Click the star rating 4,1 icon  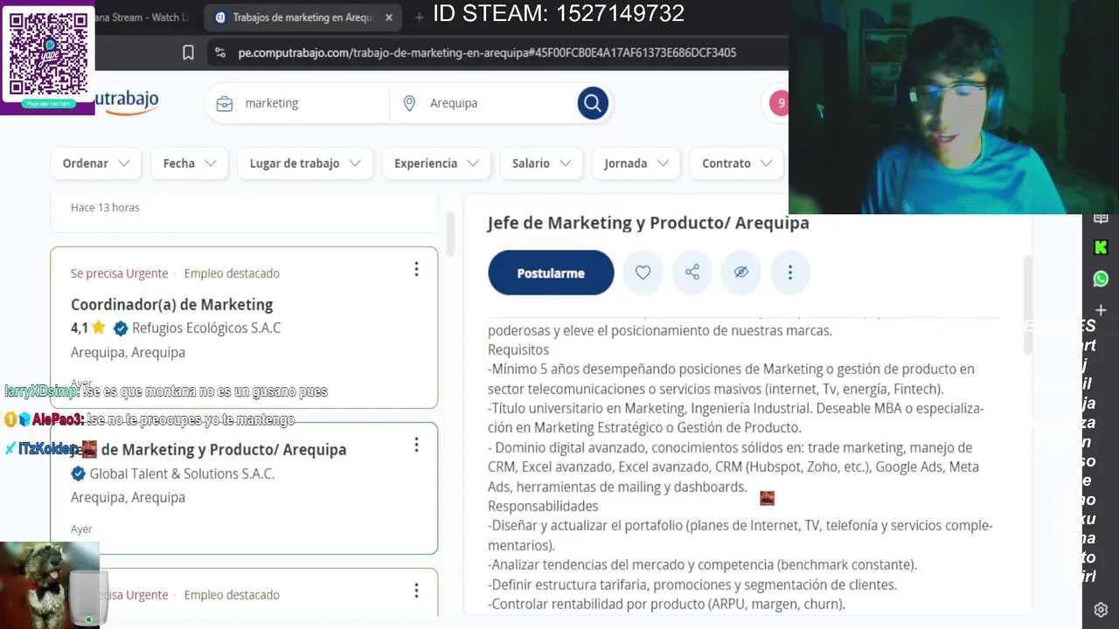tap(99, 328)
